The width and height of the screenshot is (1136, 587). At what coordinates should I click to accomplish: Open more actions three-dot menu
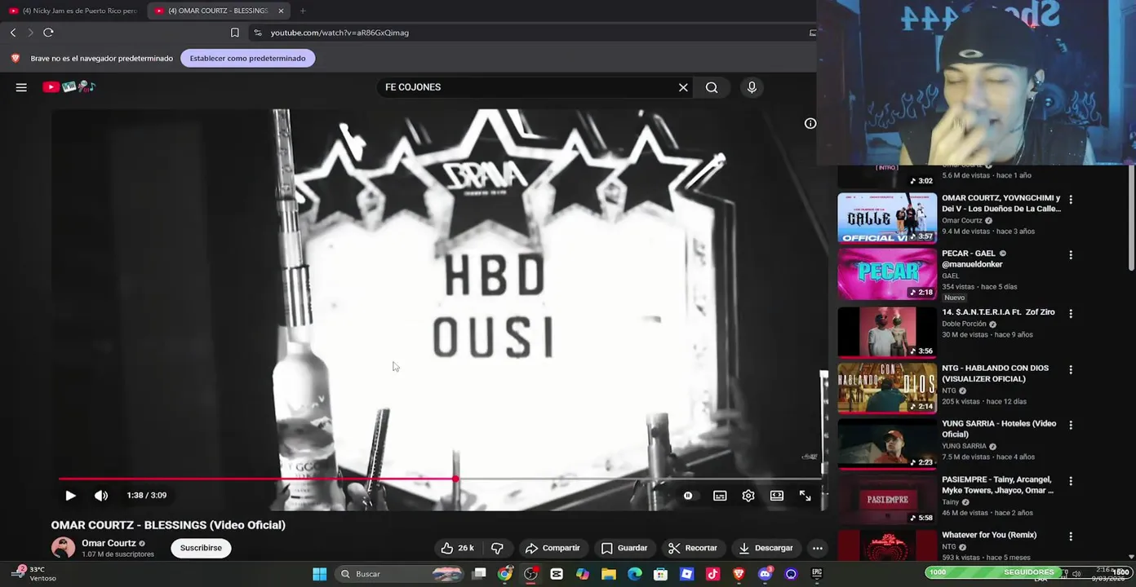pyautogui.click(x=818, y=548)
